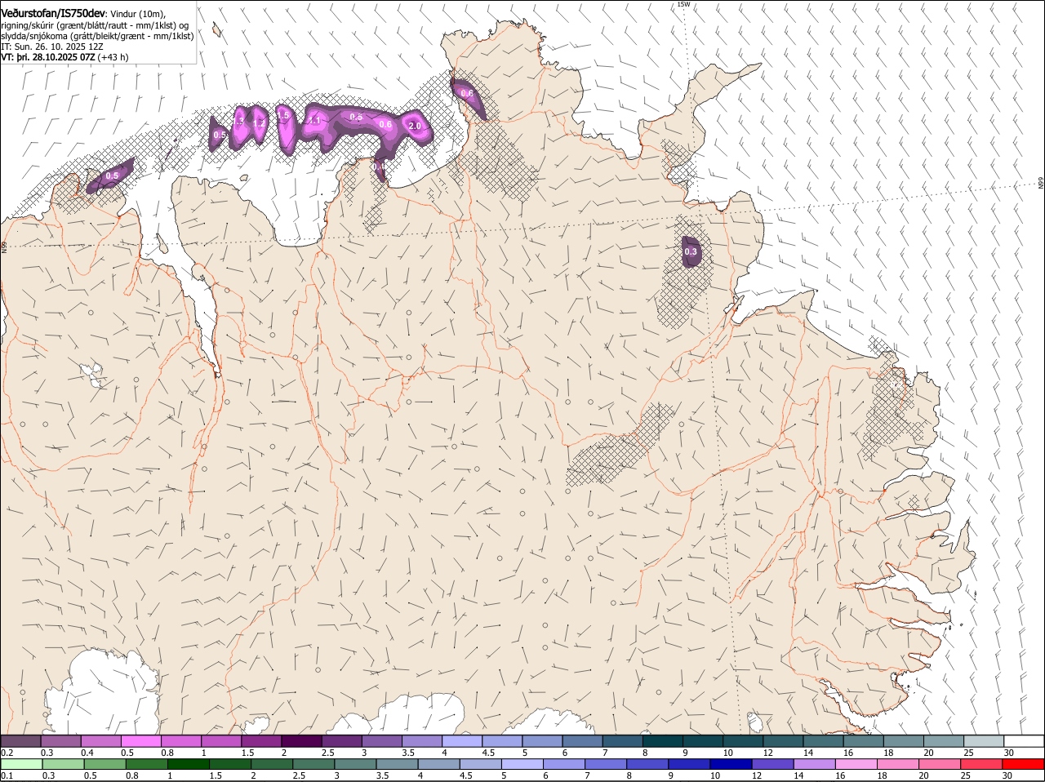Click the 1.2 precipitation value label
Viewport: 1045px width, 782px height.
[258, 123]
